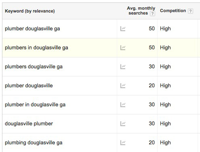
Task: Select keyword douglasville plumber
Action: tap(29, 124)
